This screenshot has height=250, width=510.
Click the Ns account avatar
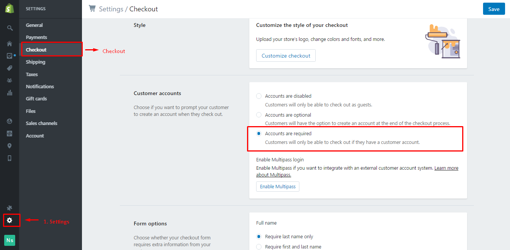tap(9, 240)
